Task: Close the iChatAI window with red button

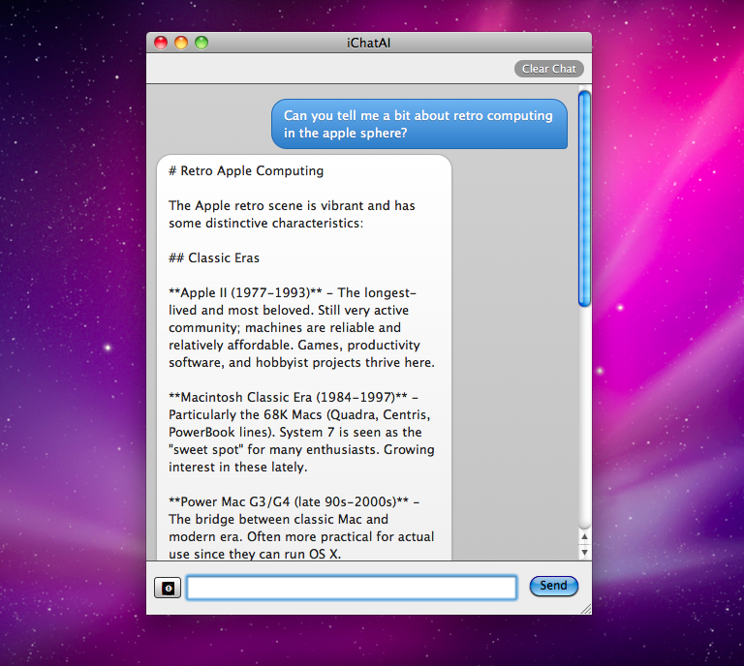Action: [x=161, y=43]
